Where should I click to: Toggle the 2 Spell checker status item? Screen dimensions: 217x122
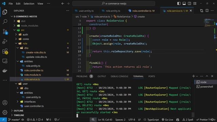188,120
